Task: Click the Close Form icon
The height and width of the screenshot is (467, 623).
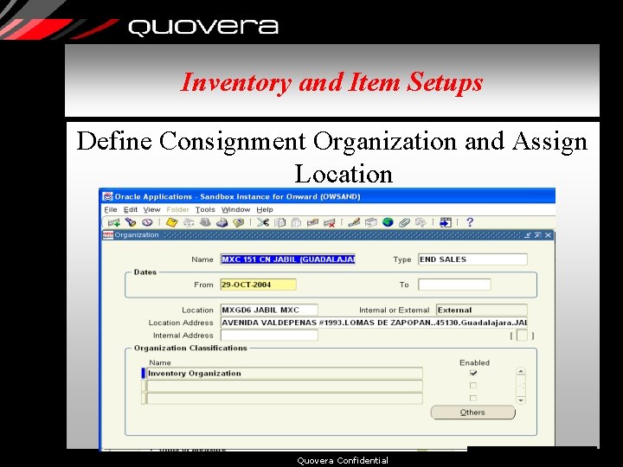Action: (x=239, y=222)
